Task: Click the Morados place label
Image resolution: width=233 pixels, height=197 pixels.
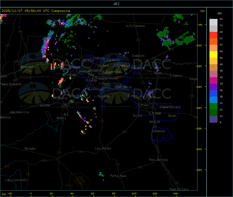Action: tap(30, 149)
